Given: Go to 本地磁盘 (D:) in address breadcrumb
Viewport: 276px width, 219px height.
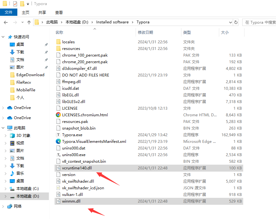Looking at the screenshot, I should [x=77, y=22].
